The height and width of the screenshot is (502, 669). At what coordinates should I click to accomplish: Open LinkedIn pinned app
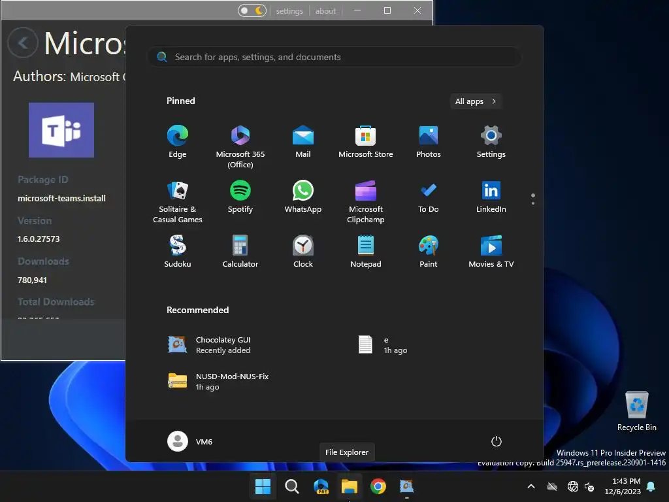point(491,197)
